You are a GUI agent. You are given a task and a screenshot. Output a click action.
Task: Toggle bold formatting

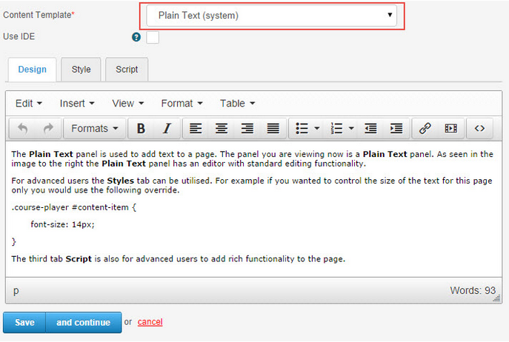click(x=141, y=128)
